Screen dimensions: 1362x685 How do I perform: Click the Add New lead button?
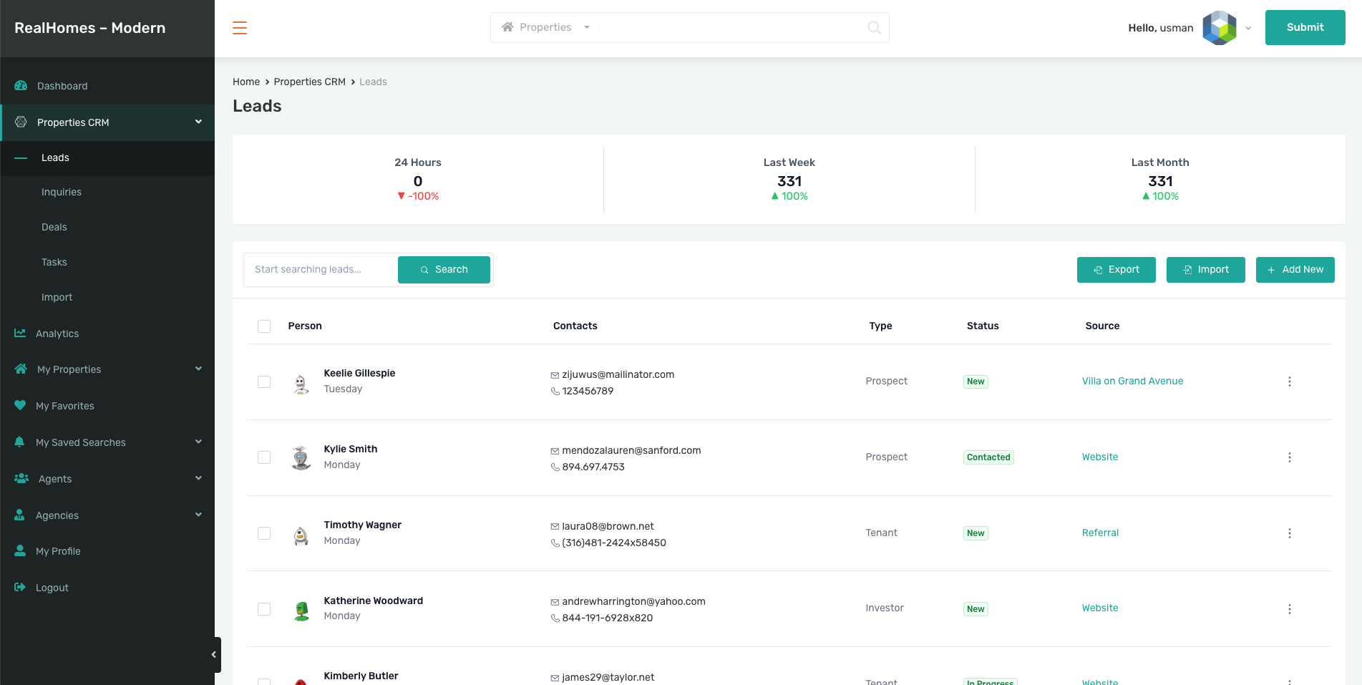1295,270
